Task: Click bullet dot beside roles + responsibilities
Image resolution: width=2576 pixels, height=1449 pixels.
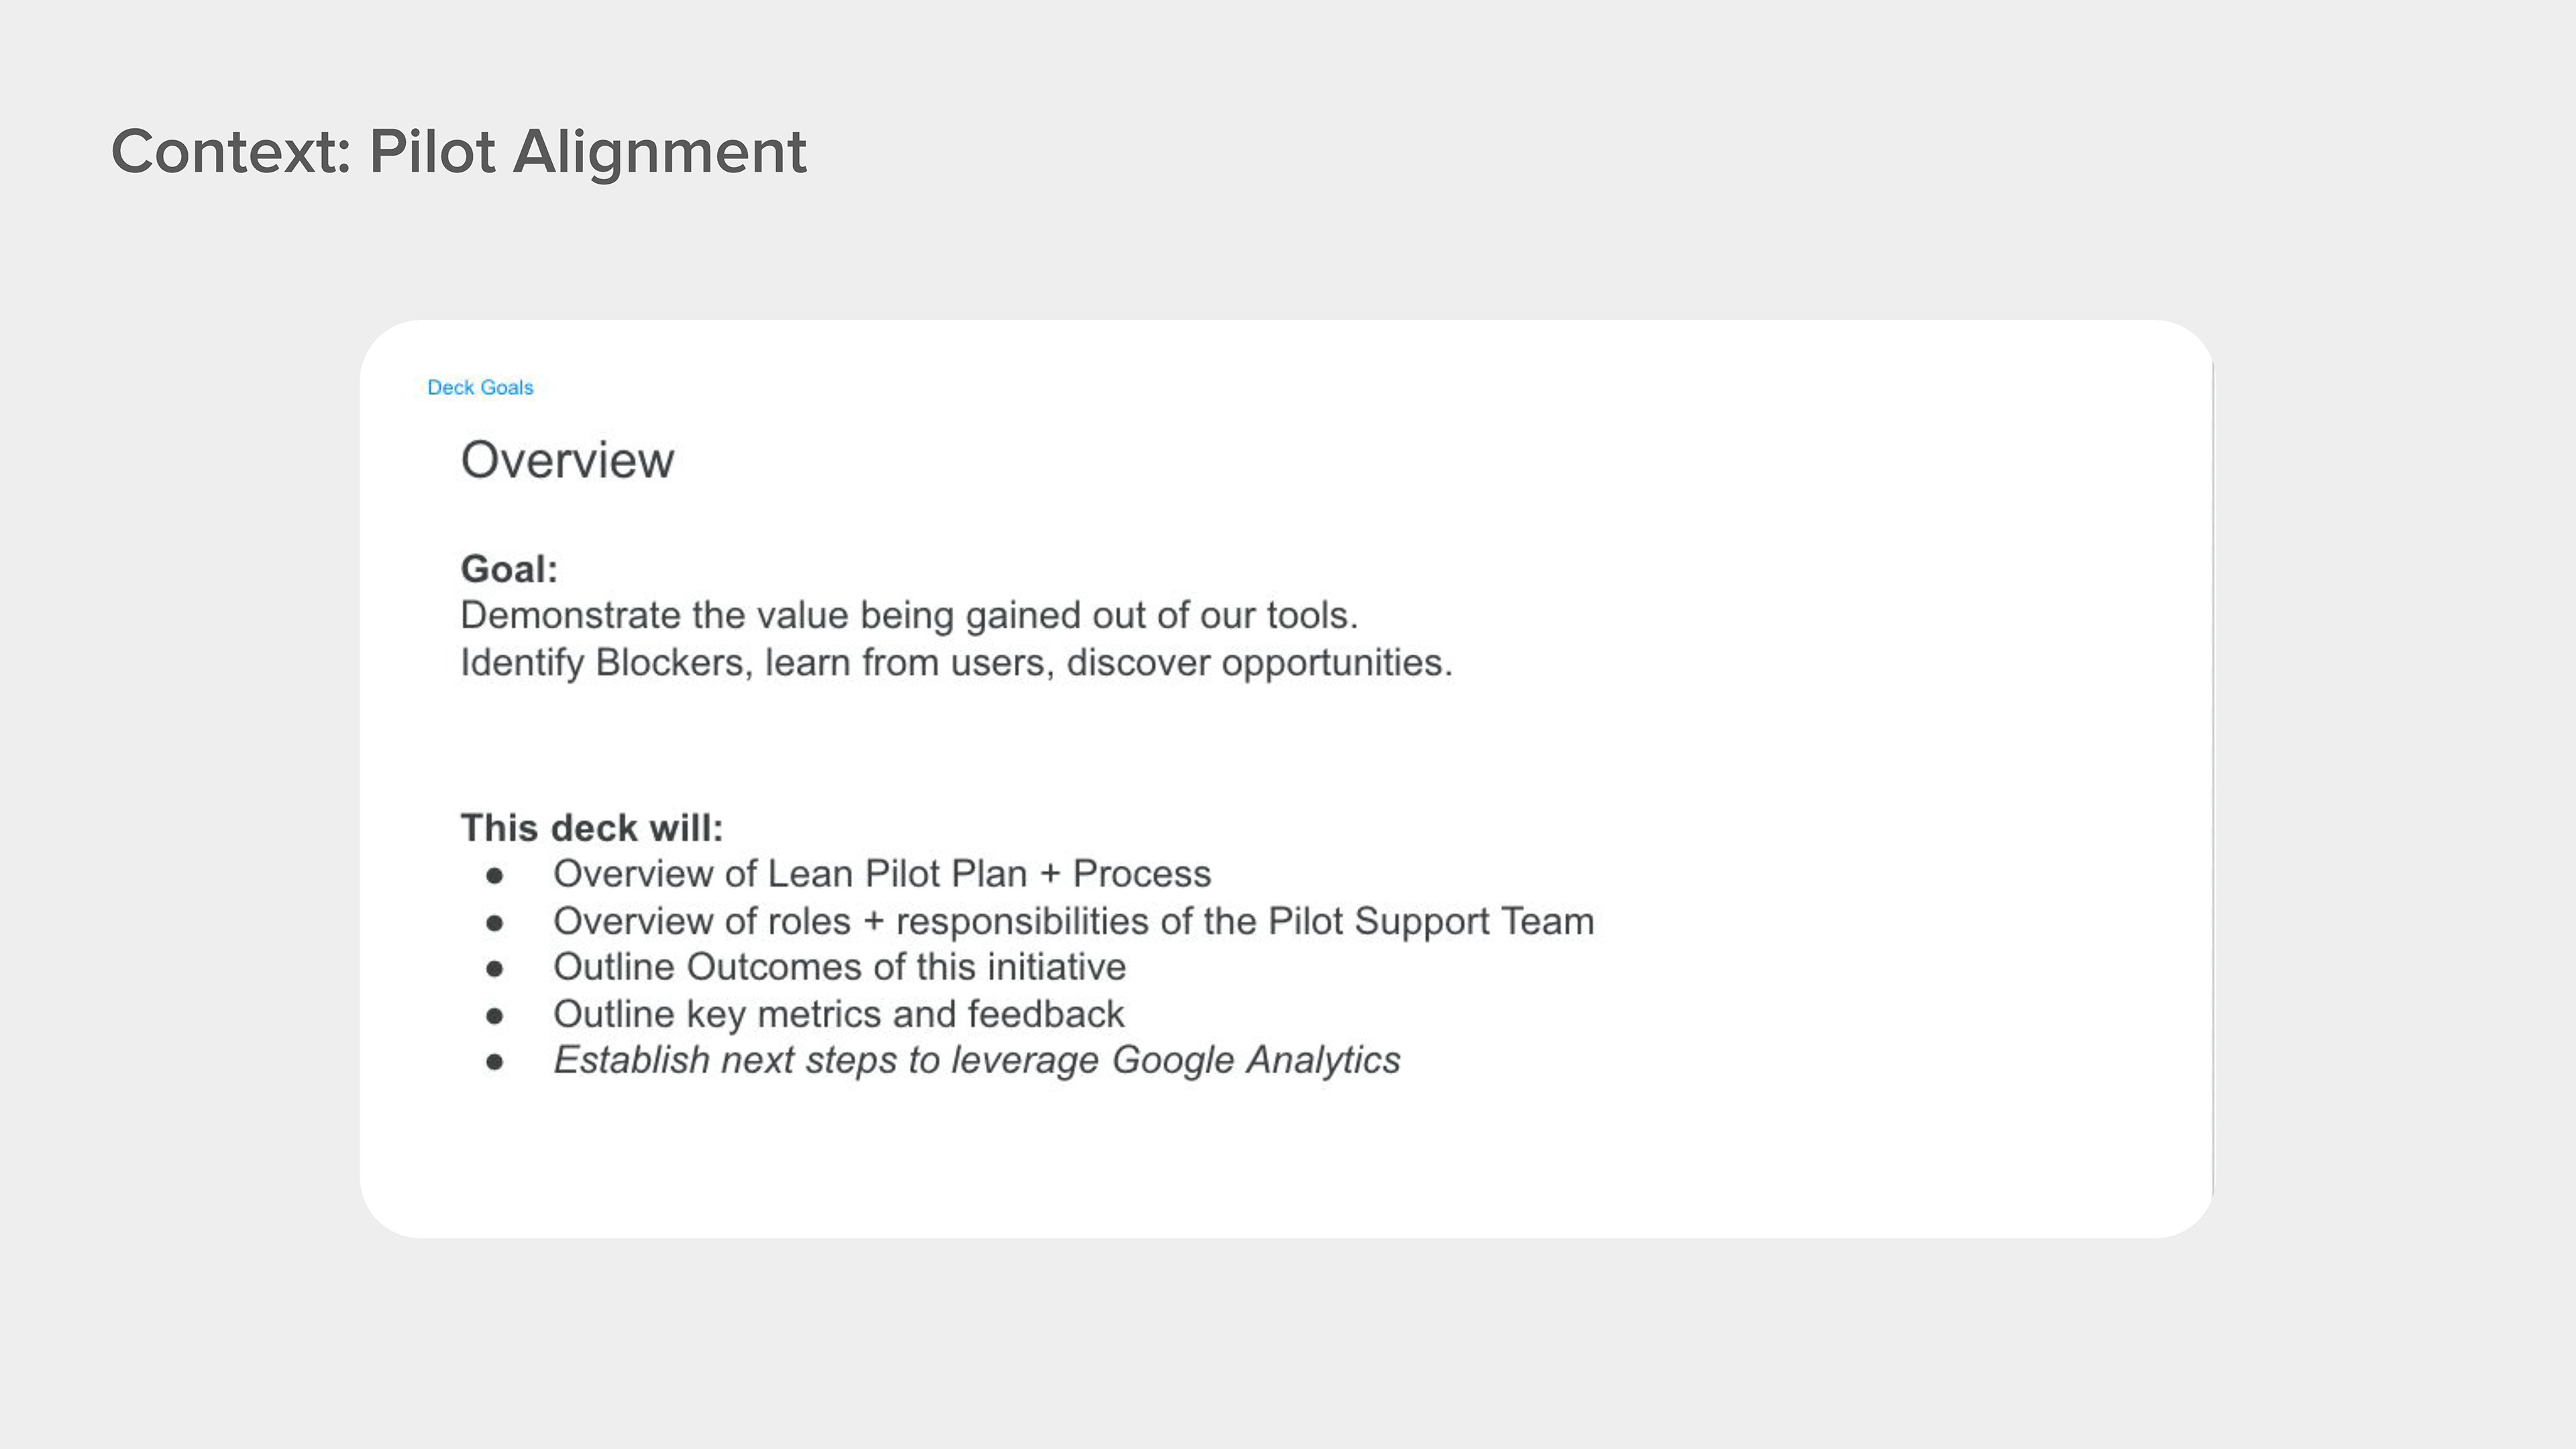Action: 494,923
